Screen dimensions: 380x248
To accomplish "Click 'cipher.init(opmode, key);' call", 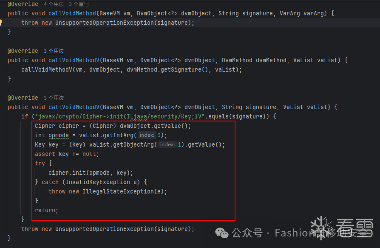I will (x=91, y=173).
